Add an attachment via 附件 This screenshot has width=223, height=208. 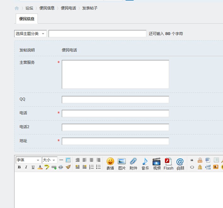[133, 164]
